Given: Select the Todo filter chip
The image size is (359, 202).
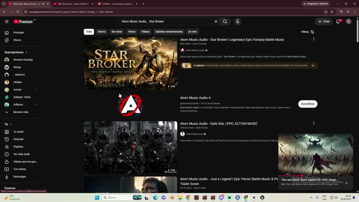Looking at the screenshot, I should coord(89,32).
